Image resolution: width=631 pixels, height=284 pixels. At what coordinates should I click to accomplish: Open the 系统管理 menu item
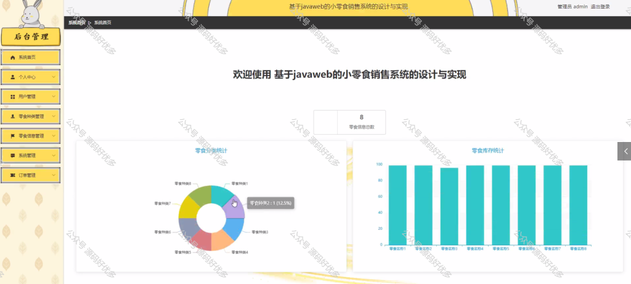(31, 156)
